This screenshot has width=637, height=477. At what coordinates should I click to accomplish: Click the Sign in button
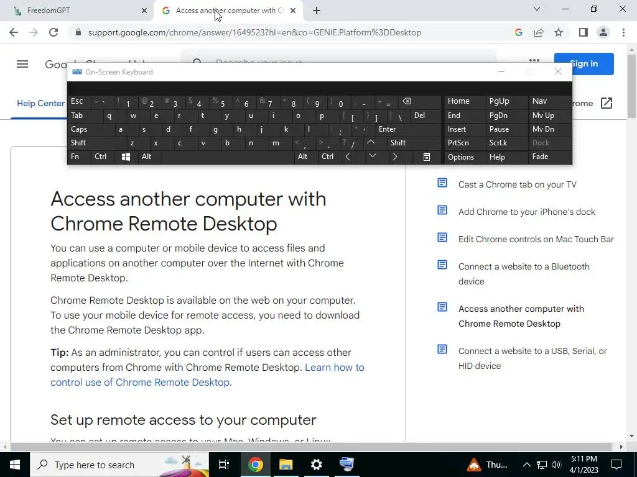click(584, 64)
